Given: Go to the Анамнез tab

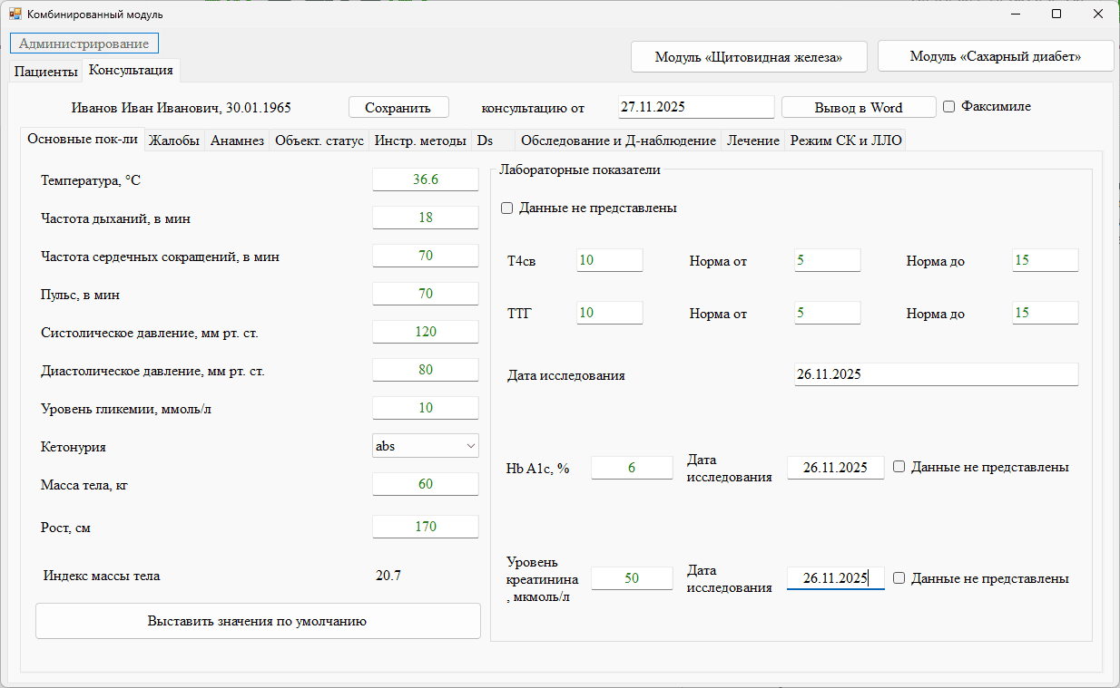Looking at the screenshot, I should [237, 141].
